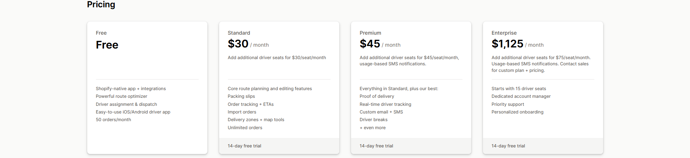Click the Standard plan 14-day free trial footer
Viewport: 690px width, 158px height.
(x=244, y=146)
